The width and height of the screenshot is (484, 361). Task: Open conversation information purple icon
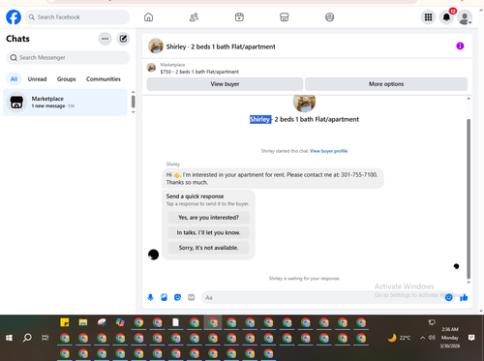tap(460, 46)
